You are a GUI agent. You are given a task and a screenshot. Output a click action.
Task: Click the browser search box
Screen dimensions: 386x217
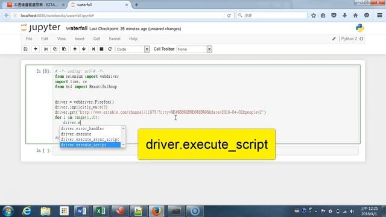click(x=272, y=16)
